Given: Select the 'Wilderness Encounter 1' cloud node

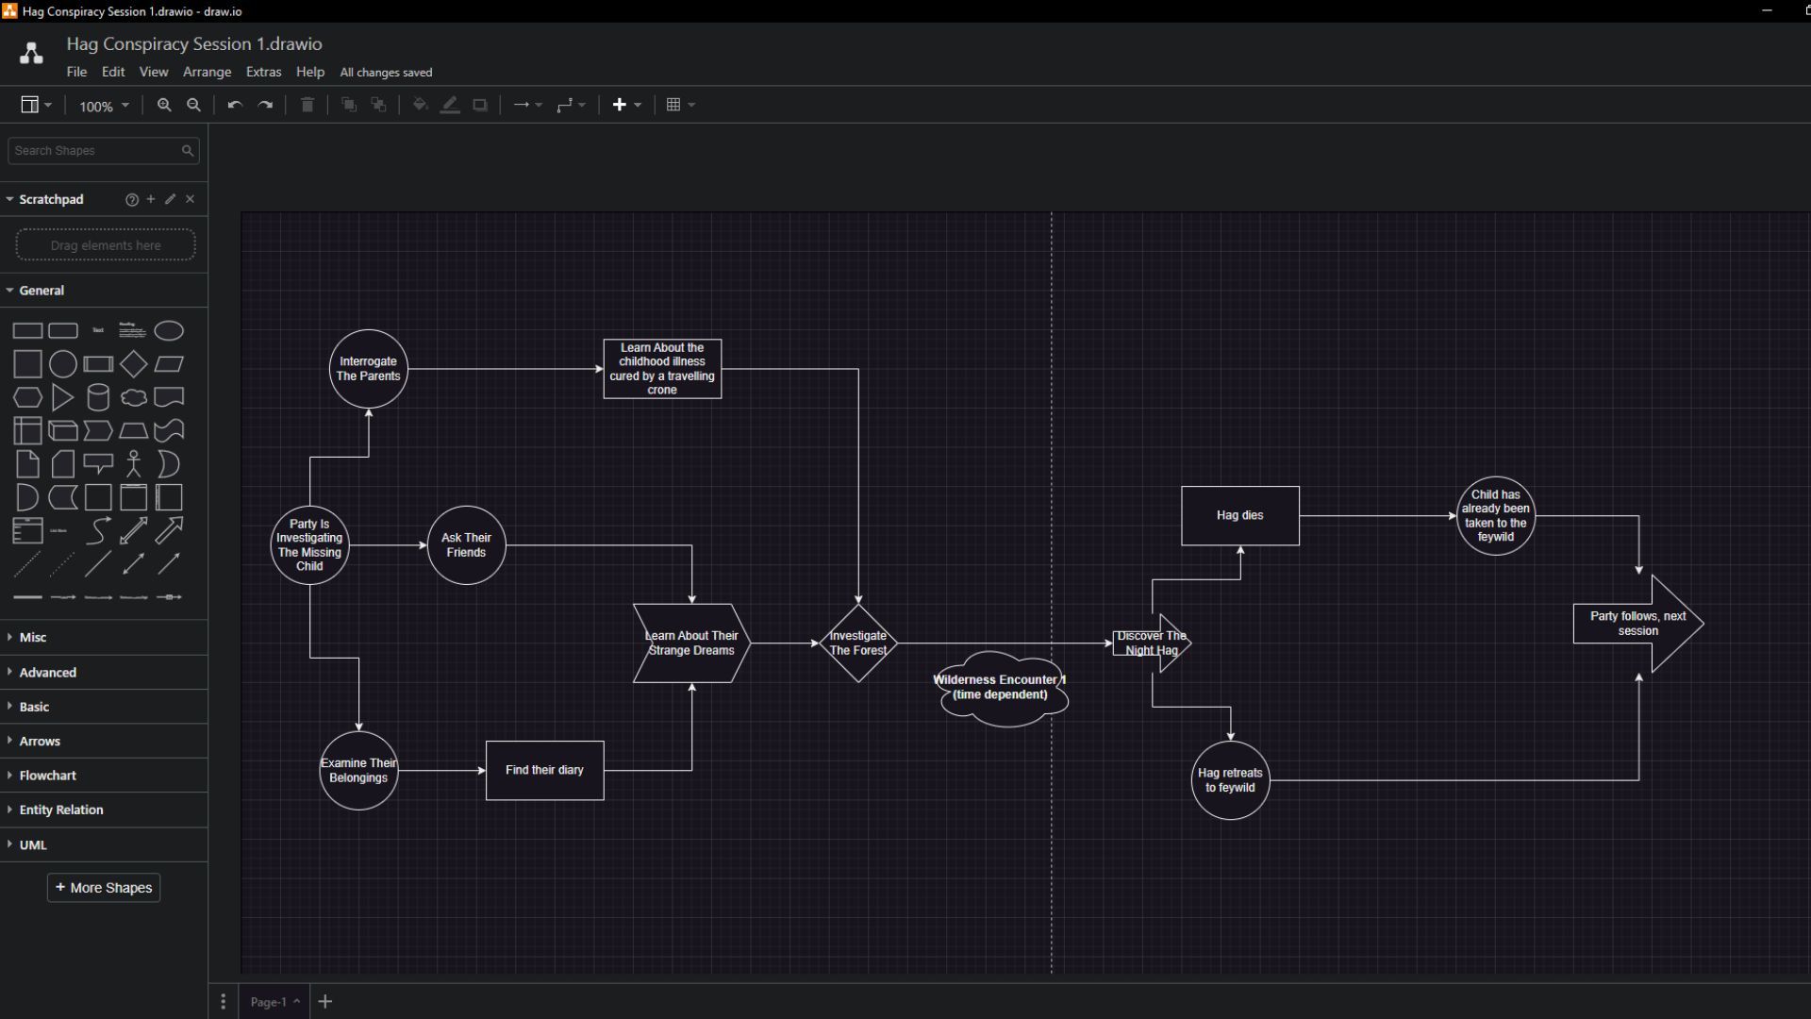Looking at the screenshot, I should (x=1003, y=688).
